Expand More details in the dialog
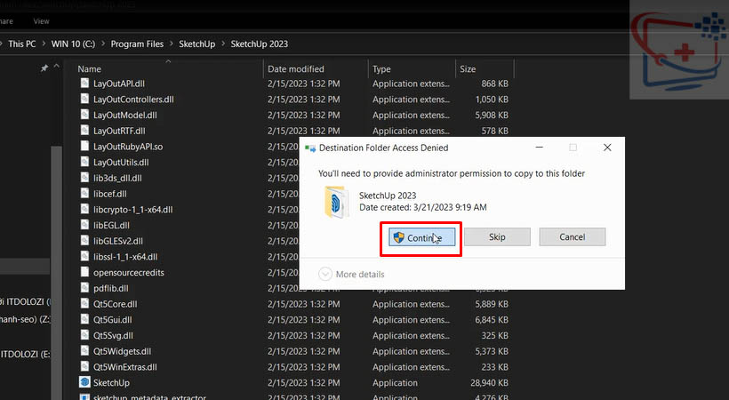 click(x=325, y=275)
